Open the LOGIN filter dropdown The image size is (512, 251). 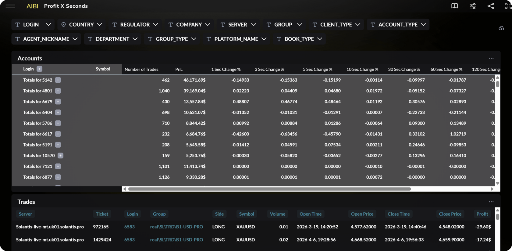pos(33,24)
